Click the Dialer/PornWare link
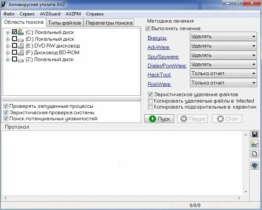The image size is (262, 210). (167, 66)
